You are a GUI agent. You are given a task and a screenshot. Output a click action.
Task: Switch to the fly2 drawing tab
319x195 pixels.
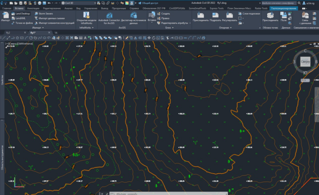click(x=8, y=33)
